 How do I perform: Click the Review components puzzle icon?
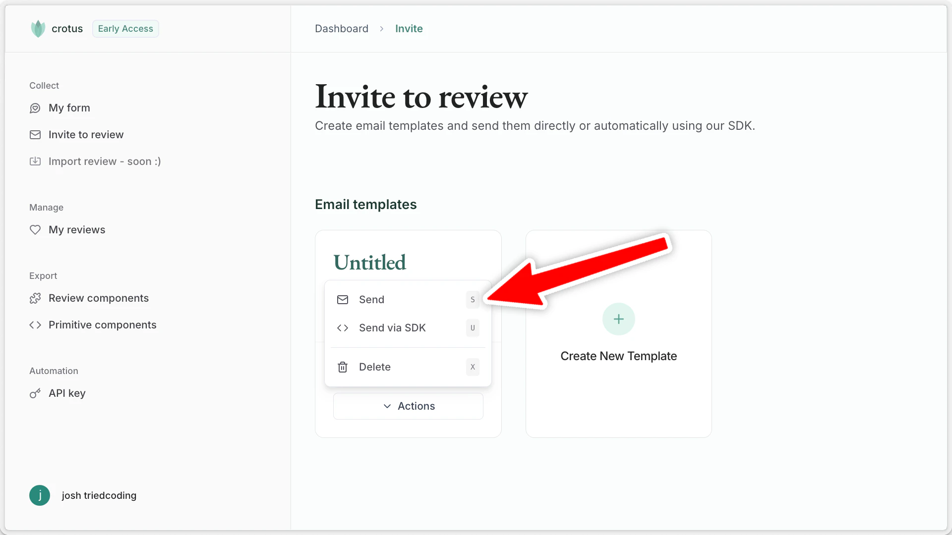35,298
